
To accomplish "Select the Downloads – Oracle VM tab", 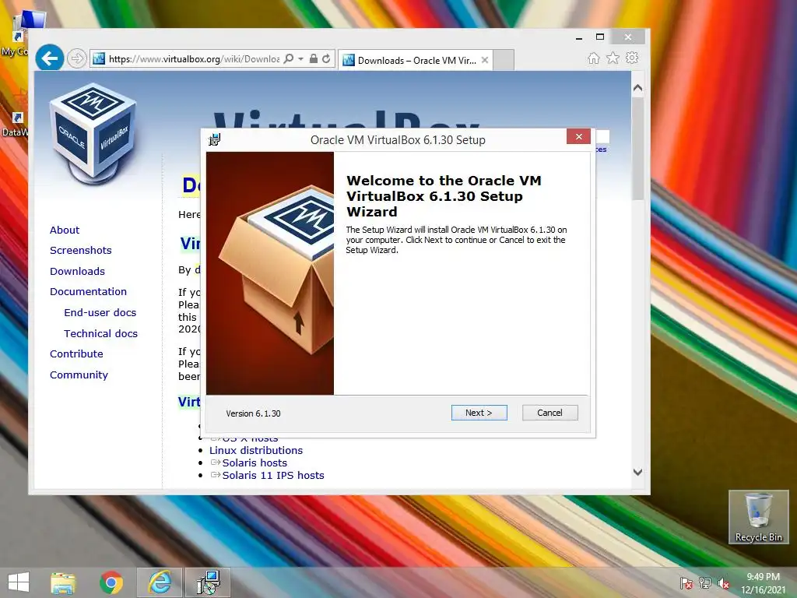I will pyautogui.click(x=416, y=61).
